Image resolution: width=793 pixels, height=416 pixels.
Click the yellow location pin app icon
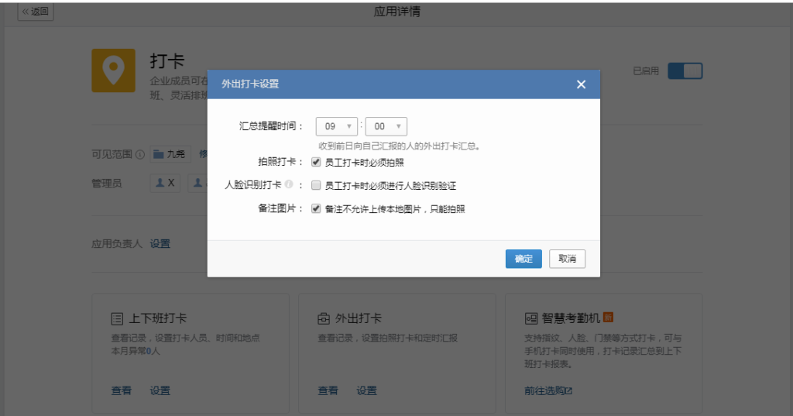tap(113, 70)
